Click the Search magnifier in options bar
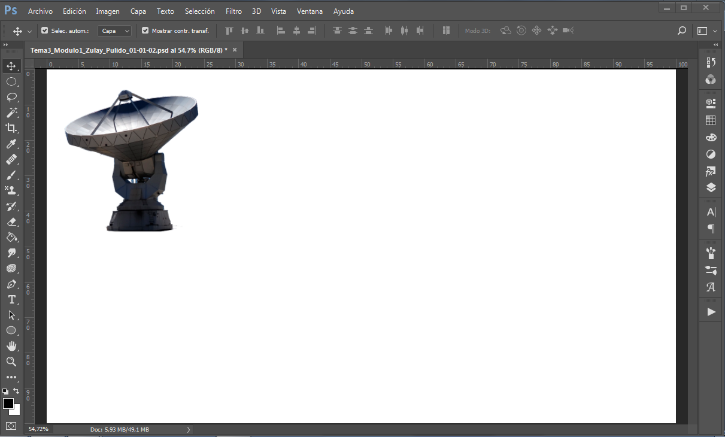Screen dimensions: 725x437 [x=681, y=31]
